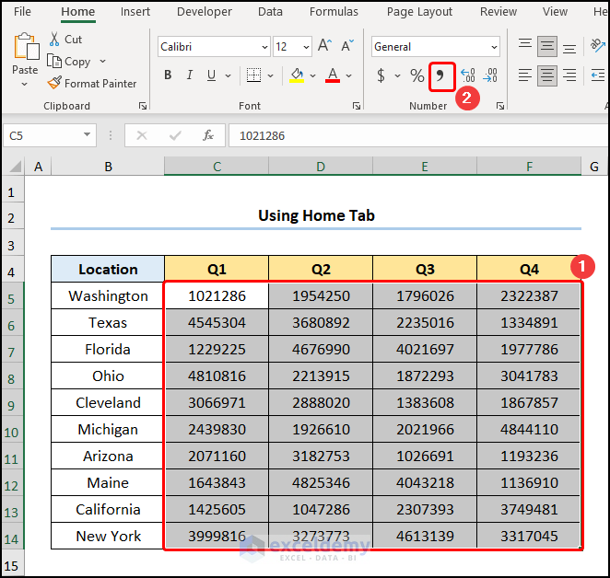Click the Cut scissors icon
Viewport: 610px width, 578px height.
tap(54, 40)
